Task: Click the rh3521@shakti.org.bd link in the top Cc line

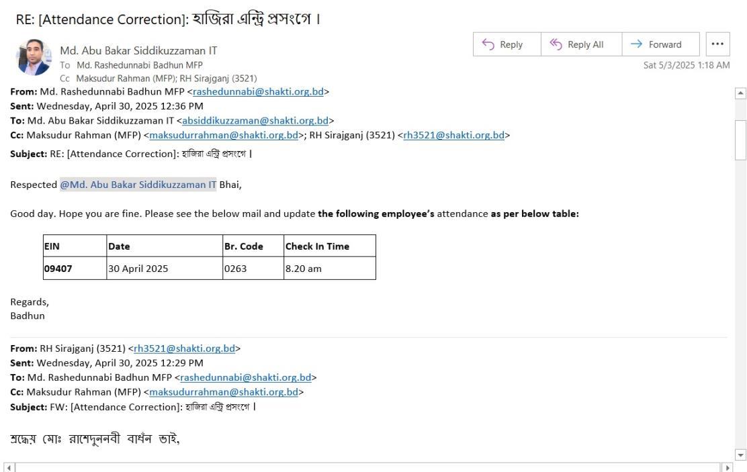Action: [x=454, y=135]
